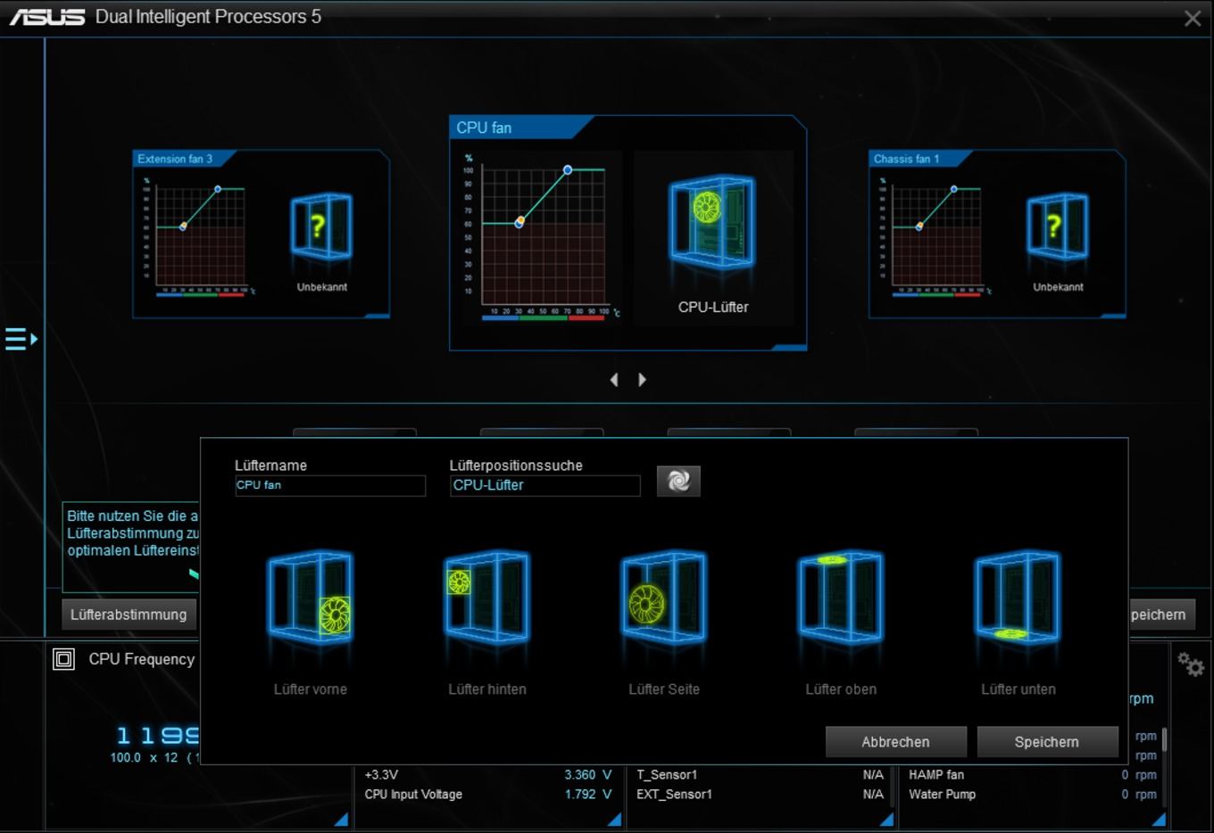Click the EXT_Sensor1 row
Screen dimensions: 1214x833
pos(761,795)
